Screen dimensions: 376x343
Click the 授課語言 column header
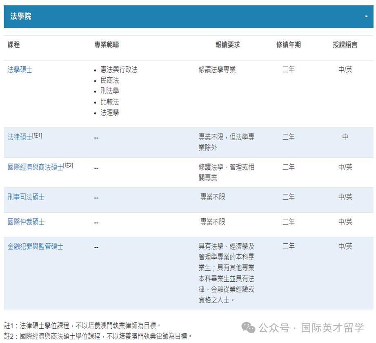tap(345, 45)
